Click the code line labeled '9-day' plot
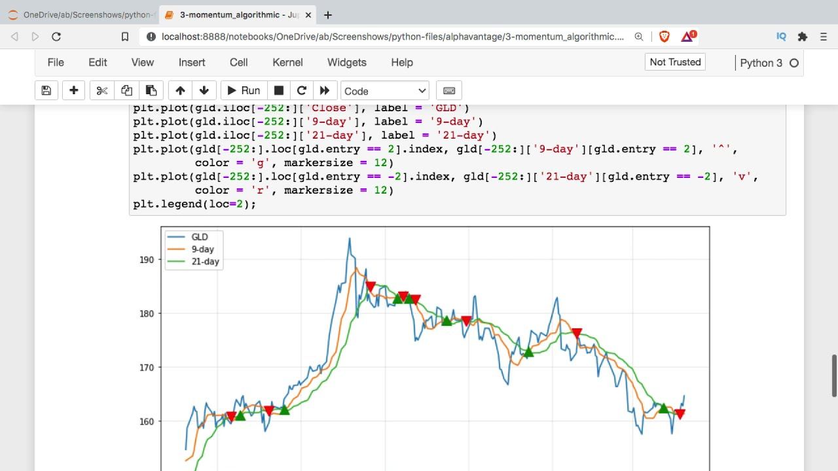This screenshot has height=471, width=838. click(308, 122)
